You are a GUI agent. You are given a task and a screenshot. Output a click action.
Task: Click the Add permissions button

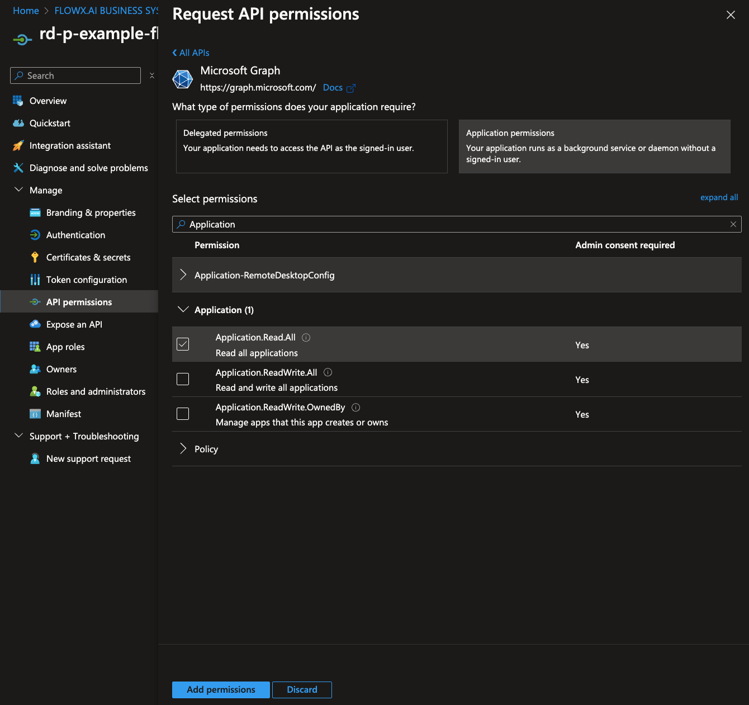(x=221, y=690)
